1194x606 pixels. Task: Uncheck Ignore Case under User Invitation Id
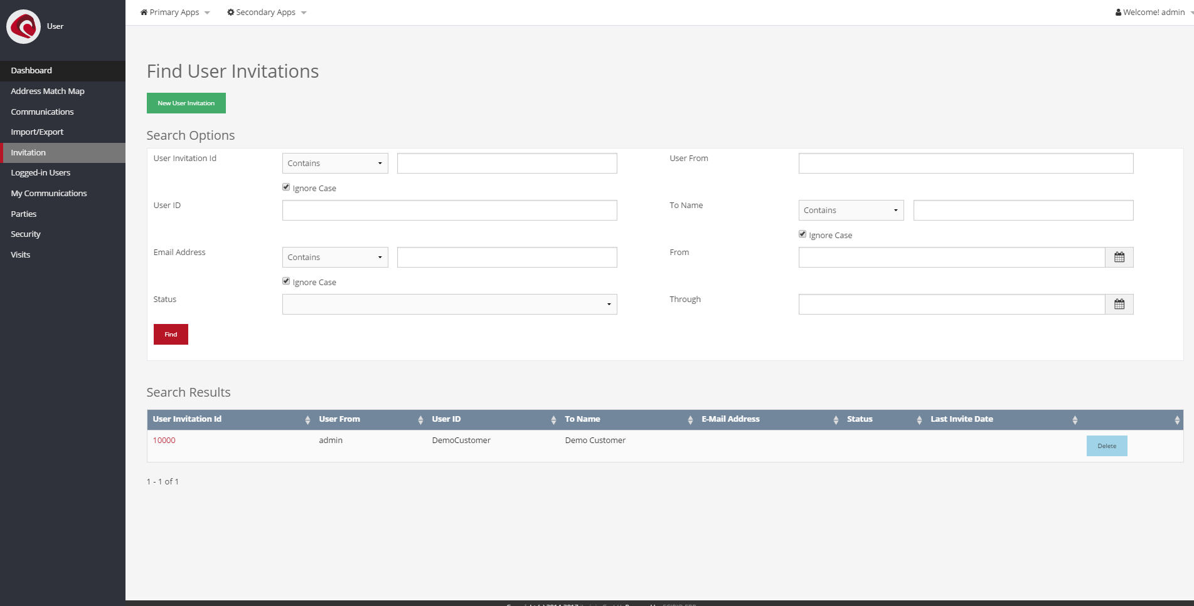[x=286, y=187]
